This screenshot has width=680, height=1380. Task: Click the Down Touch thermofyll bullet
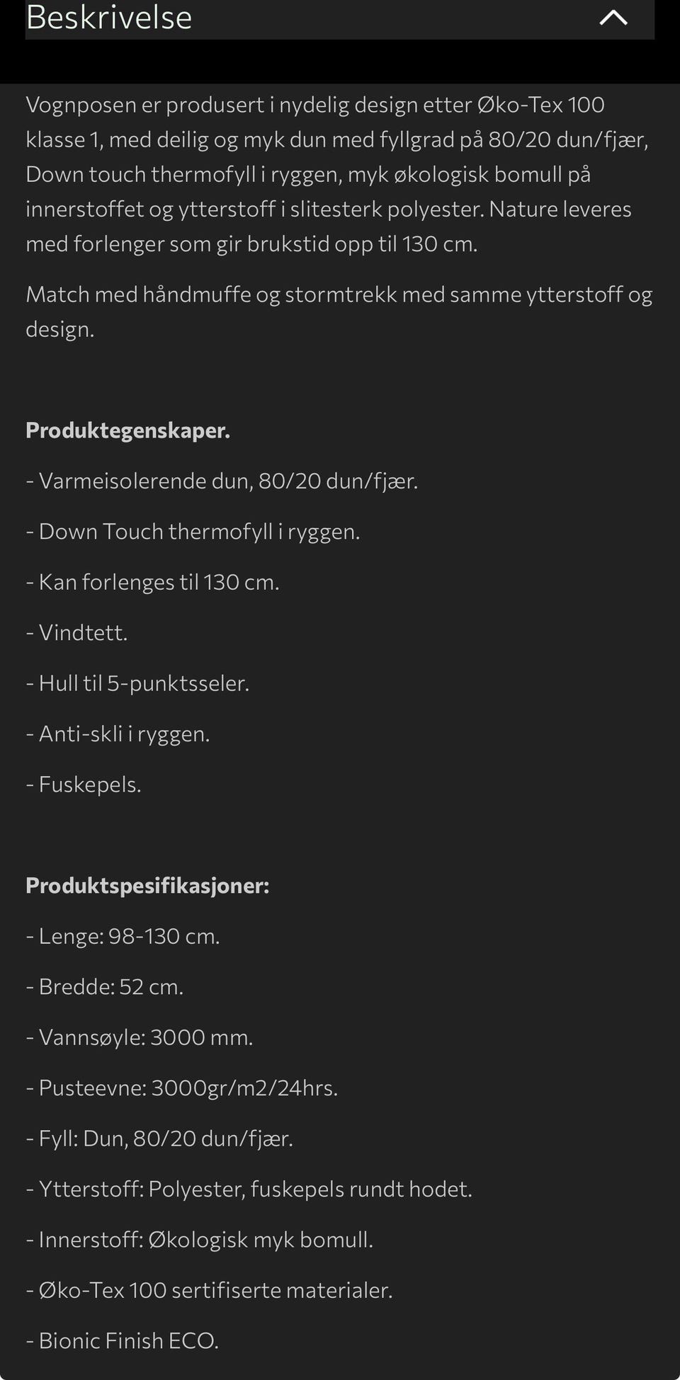[193, 532]
